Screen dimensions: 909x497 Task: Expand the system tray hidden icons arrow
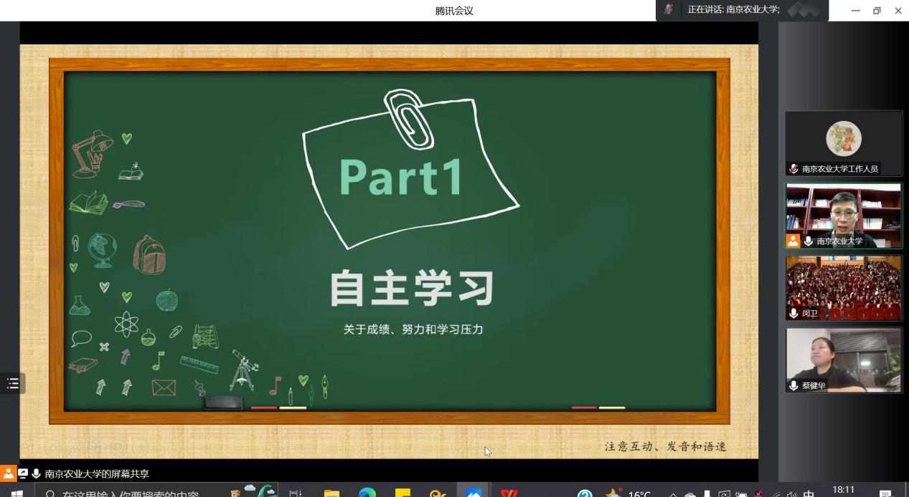(x=673, y=494)
